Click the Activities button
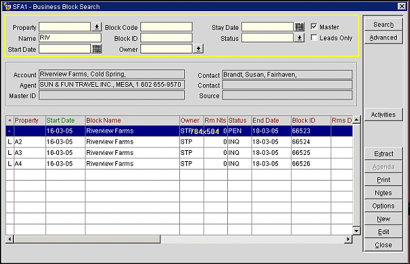The image size is (410, 264). click(384, 115)
